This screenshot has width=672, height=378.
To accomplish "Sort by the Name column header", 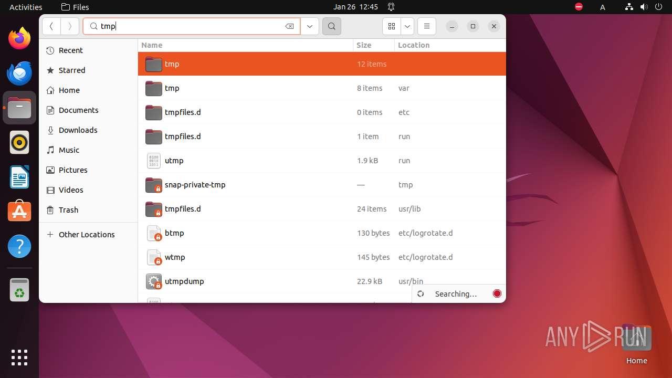I will (x=246, y=45).
